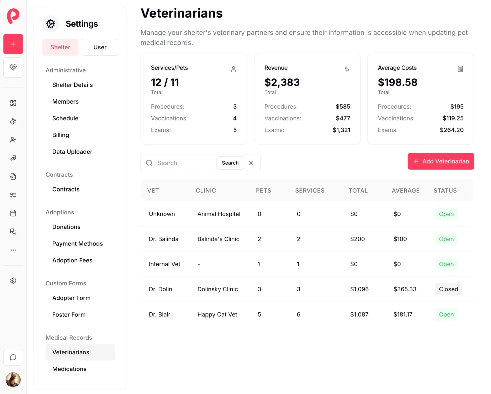Click the magnifier icon in search box
Image resolution: width=491 pixels, height=394 pixels.
(149, 163)
